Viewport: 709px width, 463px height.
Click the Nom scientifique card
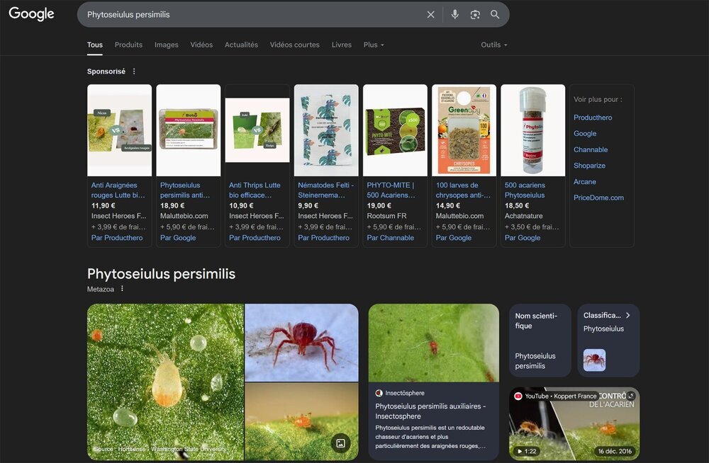tap(540, 341)
